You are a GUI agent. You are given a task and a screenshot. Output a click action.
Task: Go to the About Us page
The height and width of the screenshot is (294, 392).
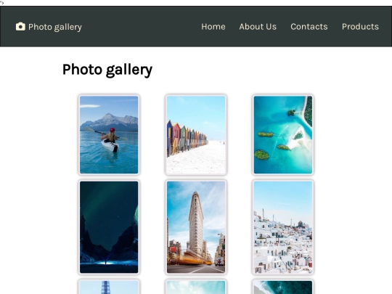[258, 27]
